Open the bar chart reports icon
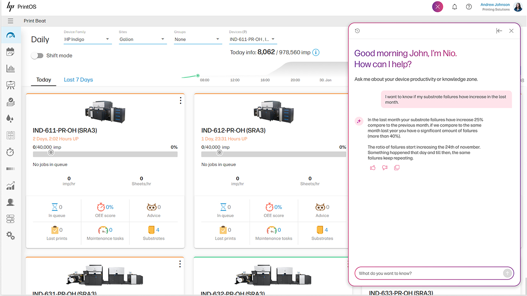 10,68
